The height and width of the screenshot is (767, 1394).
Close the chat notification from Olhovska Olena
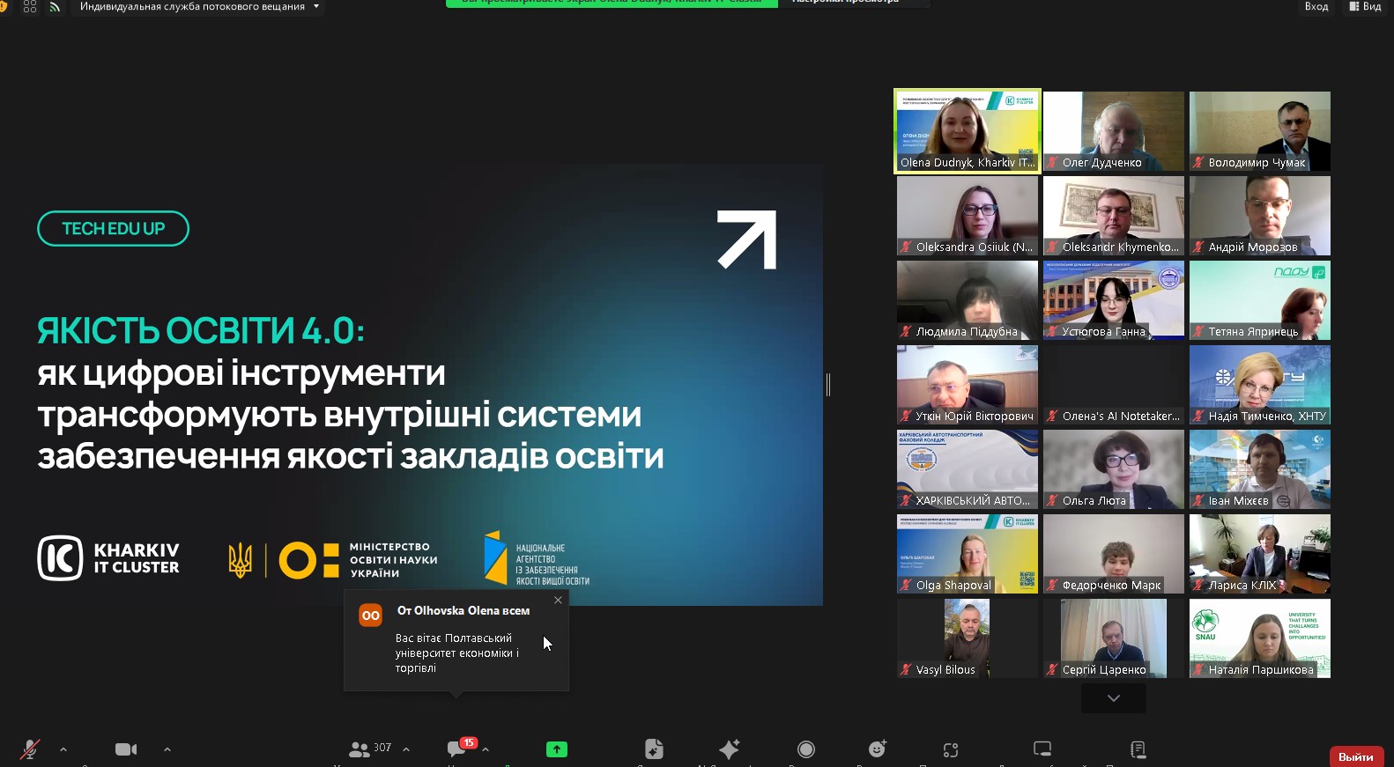tap(558, 600)
